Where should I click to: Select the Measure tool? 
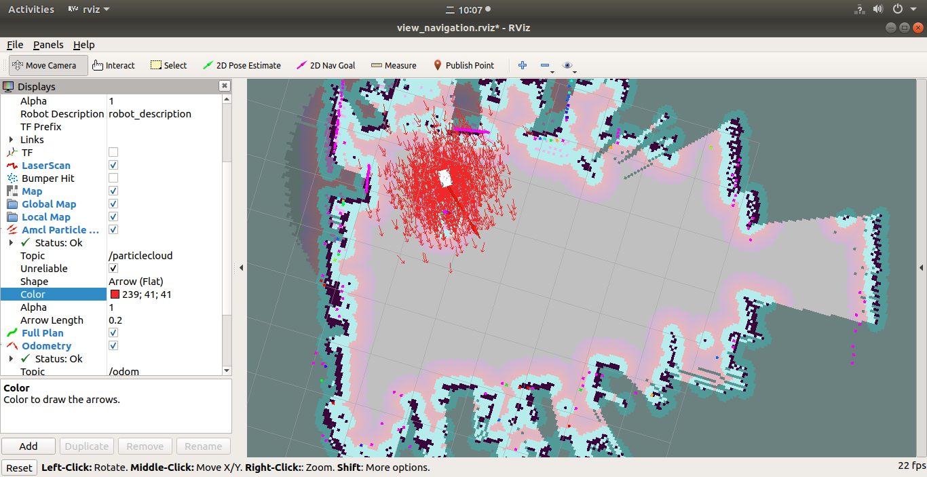pos(394,66)
